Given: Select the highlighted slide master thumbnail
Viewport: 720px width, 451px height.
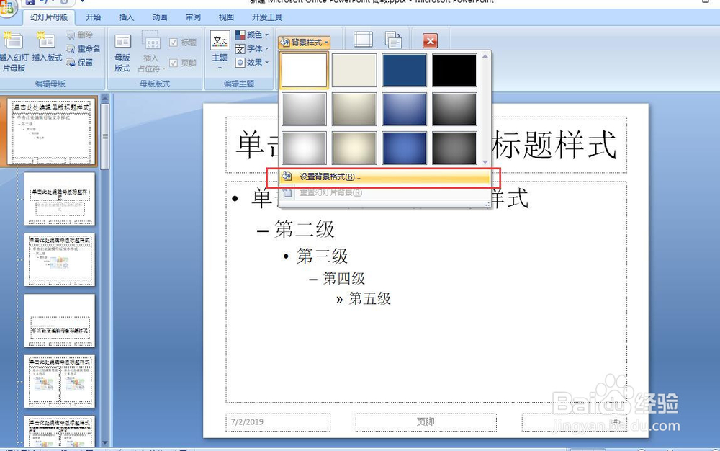Looking at the screenshot, I should click(51, 131).
